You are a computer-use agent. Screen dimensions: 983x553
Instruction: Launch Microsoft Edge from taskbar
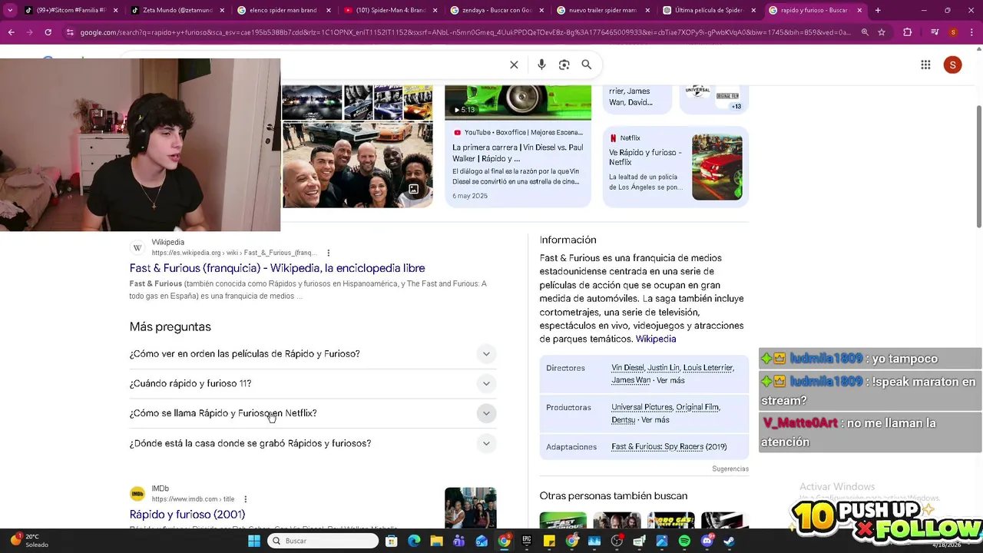[x=414, y=541]
